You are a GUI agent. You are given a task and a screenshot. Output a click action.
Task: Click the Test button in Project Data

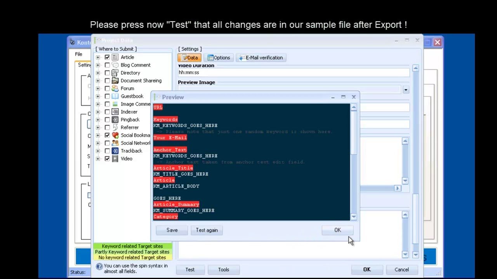coord(190,270)
